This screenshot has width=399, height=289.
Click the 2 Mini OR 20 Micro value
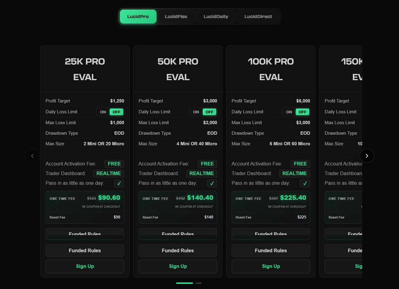tap(104, 144)
